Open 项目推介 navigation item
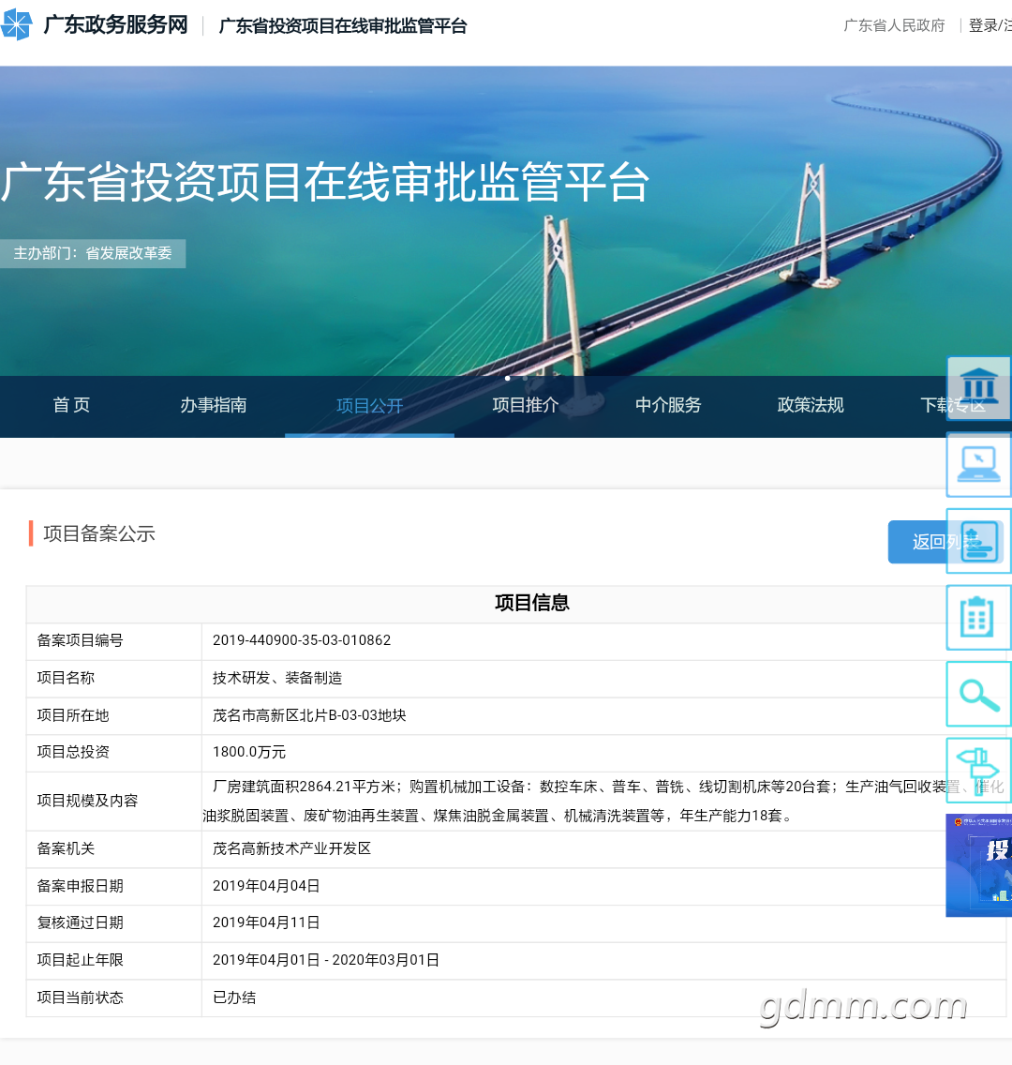The height and width of the screenshot is (1065, 1012). (x=526, y=406)
